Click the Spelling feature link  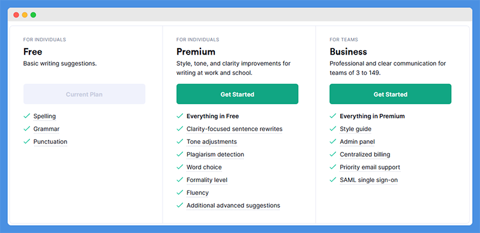coord(44,116)
